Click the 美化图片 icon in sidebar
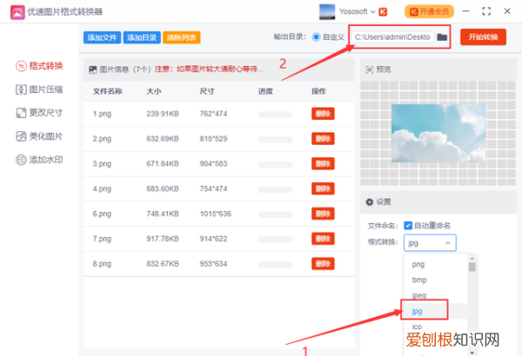 21,136
